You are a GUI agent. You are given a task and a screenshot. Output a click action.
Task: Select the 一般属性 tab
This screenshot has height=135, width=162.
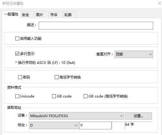tap(11, 14)
